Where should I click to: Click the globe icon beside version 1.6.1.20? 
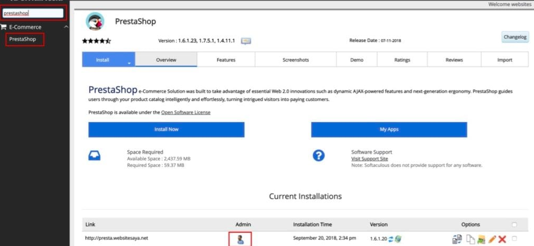pyautogui.click(x=398, y=239)
